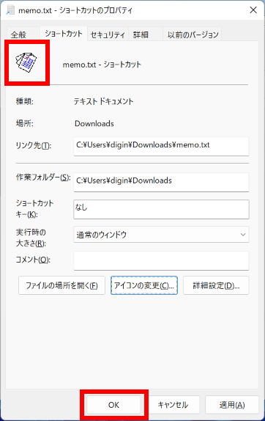Click the memo.txt shortcut notepad icon
Image resolution: width=265 pixels, height=421 pixels.
pos(26,62)
